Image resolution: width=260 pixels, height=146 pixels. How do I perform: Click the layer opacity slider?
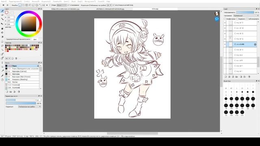[x=245, y=12]
